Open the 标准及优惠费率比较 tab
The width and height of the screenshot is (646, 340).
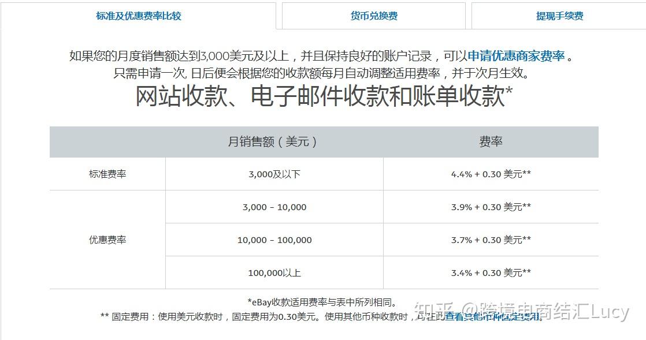[139, 16]
